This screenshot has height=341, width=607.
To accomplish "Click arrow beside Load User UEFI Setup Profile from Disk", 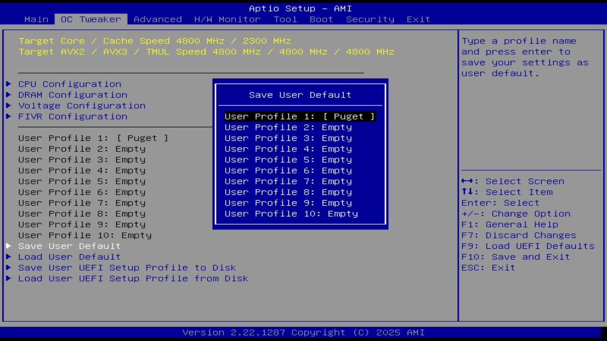I will [9, 278].
